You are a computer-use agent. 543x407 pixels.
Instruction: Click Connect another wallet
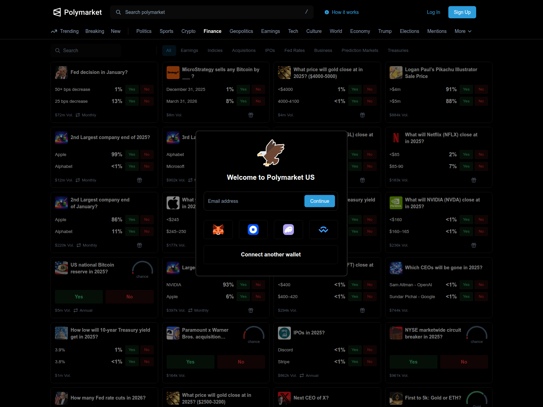click(x=271, y=255)
